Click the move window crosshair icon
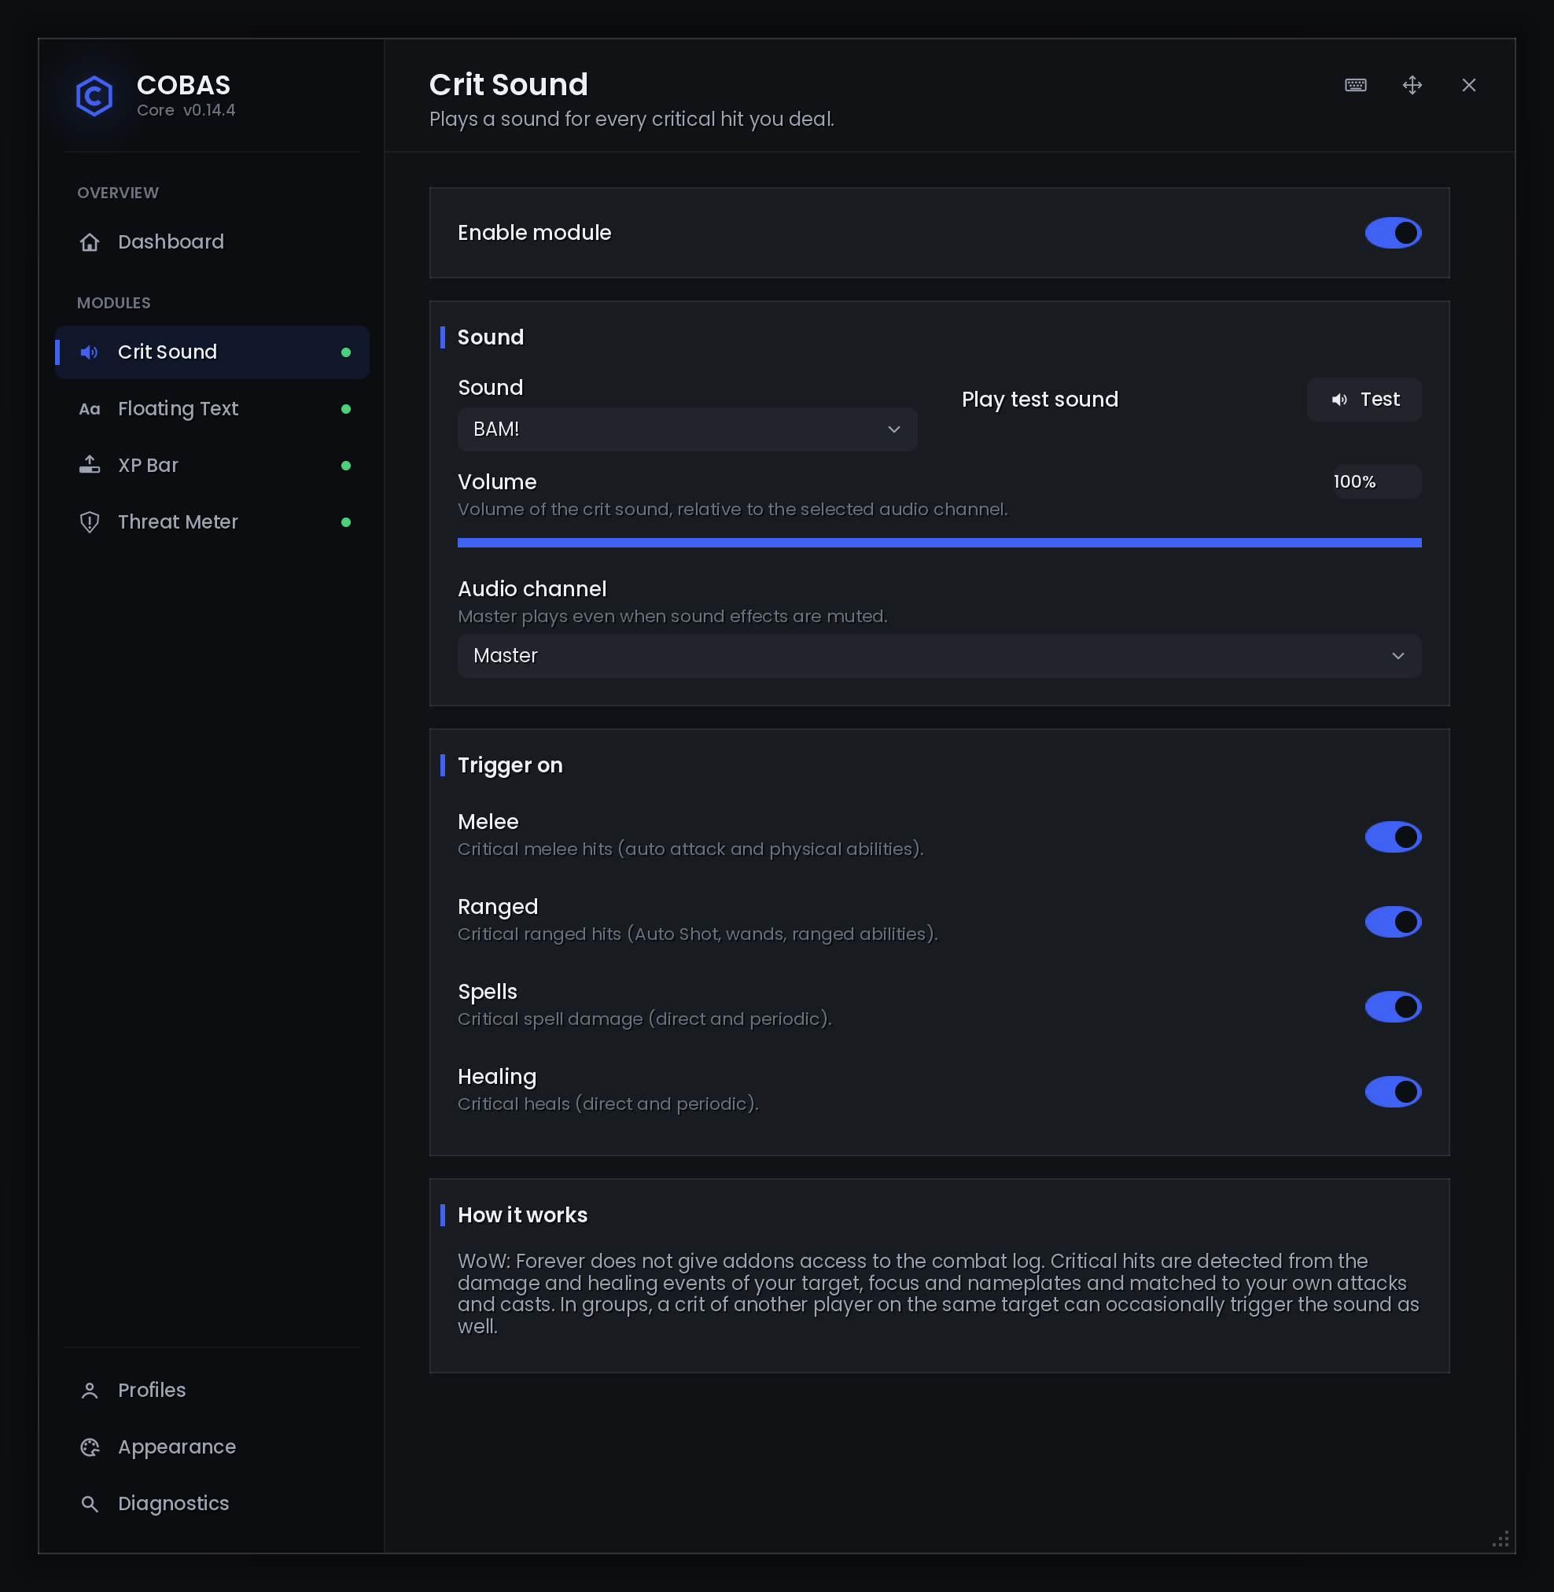This screenshot has width=1554, height=1592. coord(1412,85)
